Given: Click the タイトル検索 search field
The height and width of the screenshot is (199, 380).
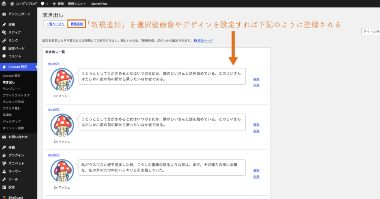Looking at the screenshot, I should coord(371,32).
